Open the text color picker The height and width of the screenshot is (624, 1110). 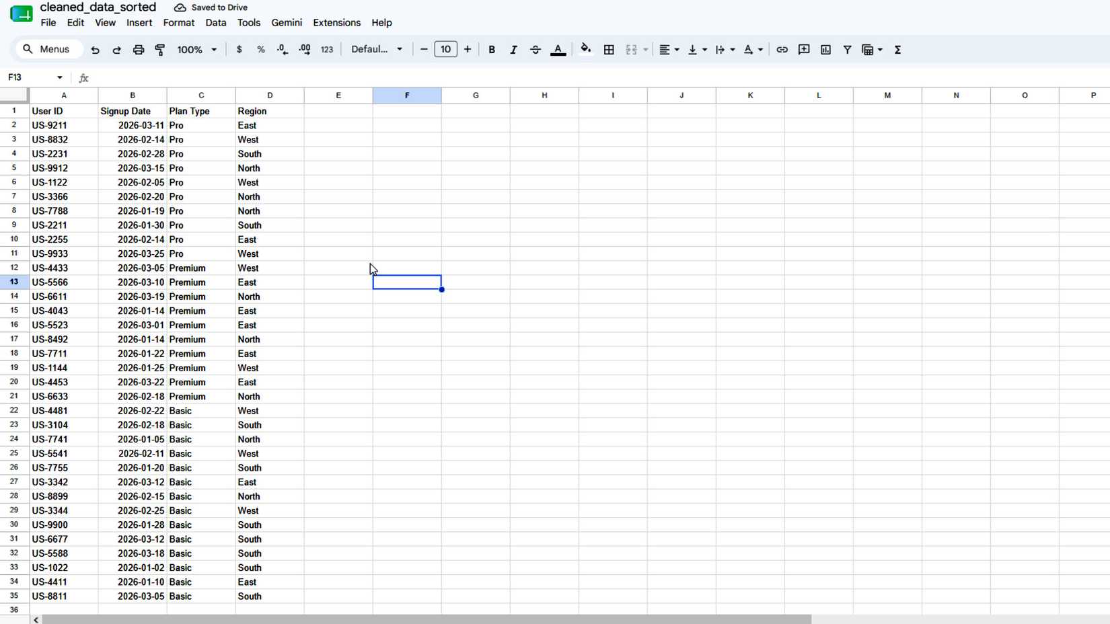(x=558, y=50)
